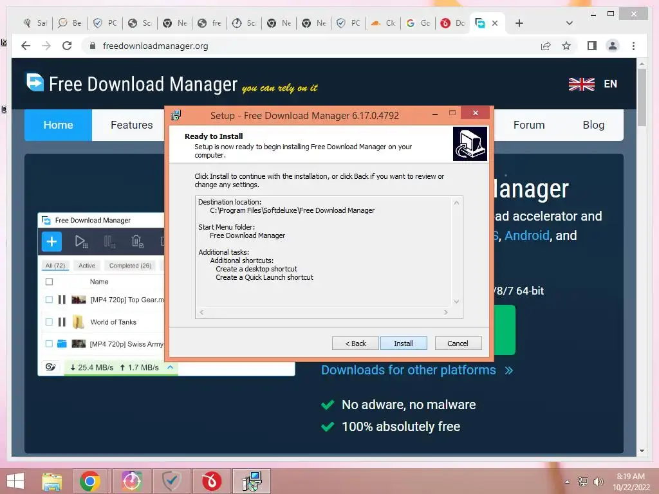Open a new browser tab

pyautogui.click(x=519, y=23)
